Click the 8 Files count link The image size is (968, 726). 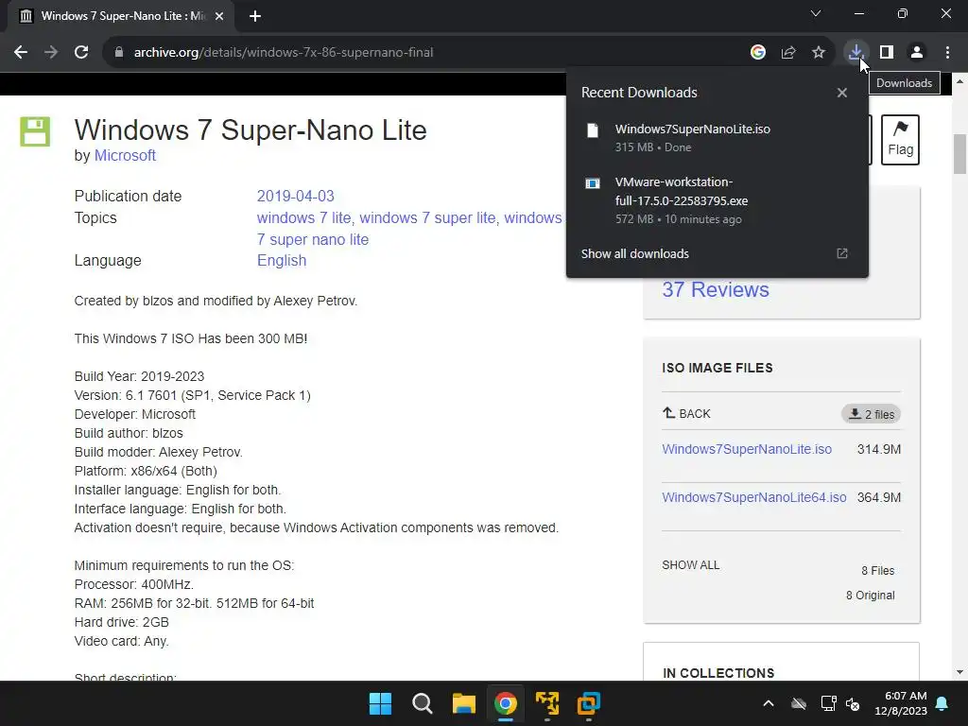(878, 570)
